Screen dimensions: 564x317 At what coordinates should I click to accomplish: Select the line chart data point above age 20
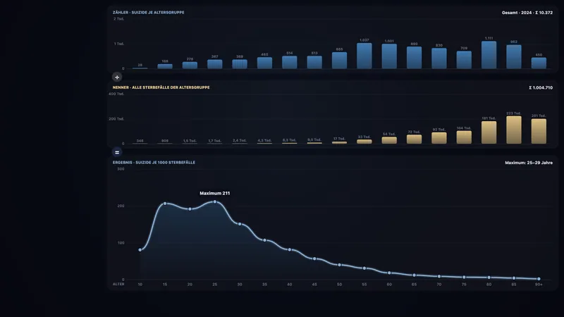point(190,209)
